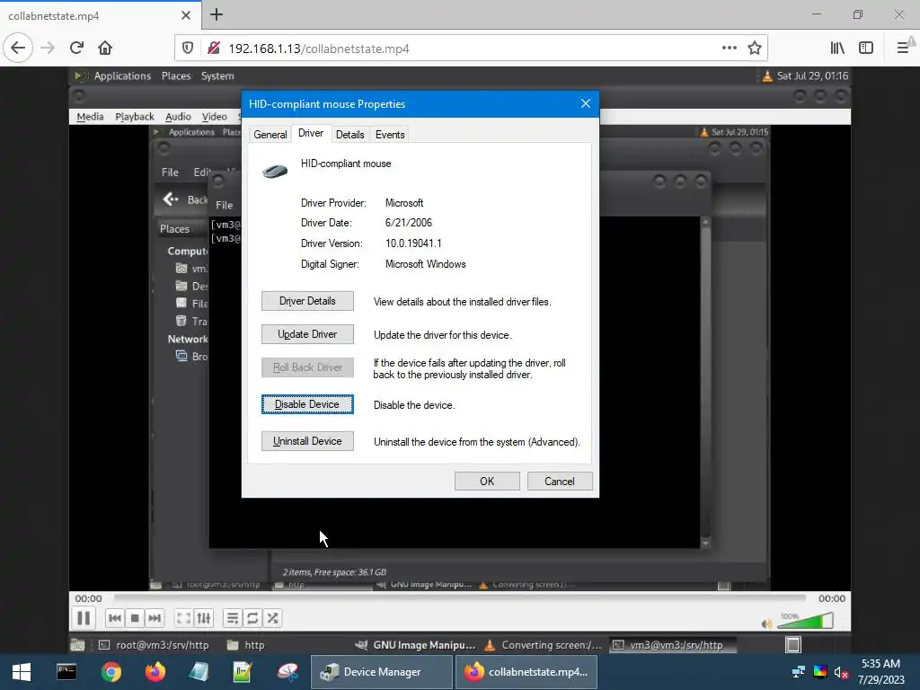920x690 pixels.
Task: Open the Windows Start menu
Action: point(22,672)
